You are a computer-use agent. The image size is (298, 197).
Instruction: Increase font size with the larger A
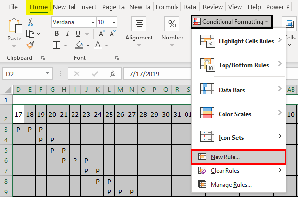pyautogui.click(x=102, y=34)
